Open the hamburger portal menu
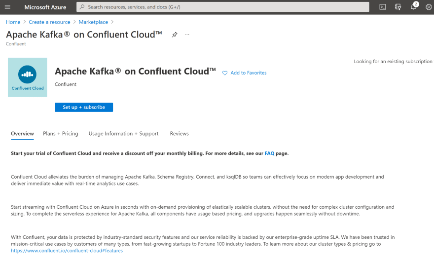434x265 pixels. click(x=7, y=7)
